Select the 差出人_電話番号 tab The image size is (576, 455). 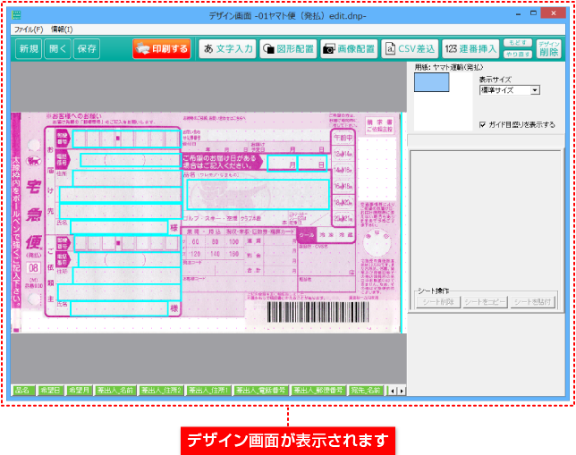pos(261,391)
